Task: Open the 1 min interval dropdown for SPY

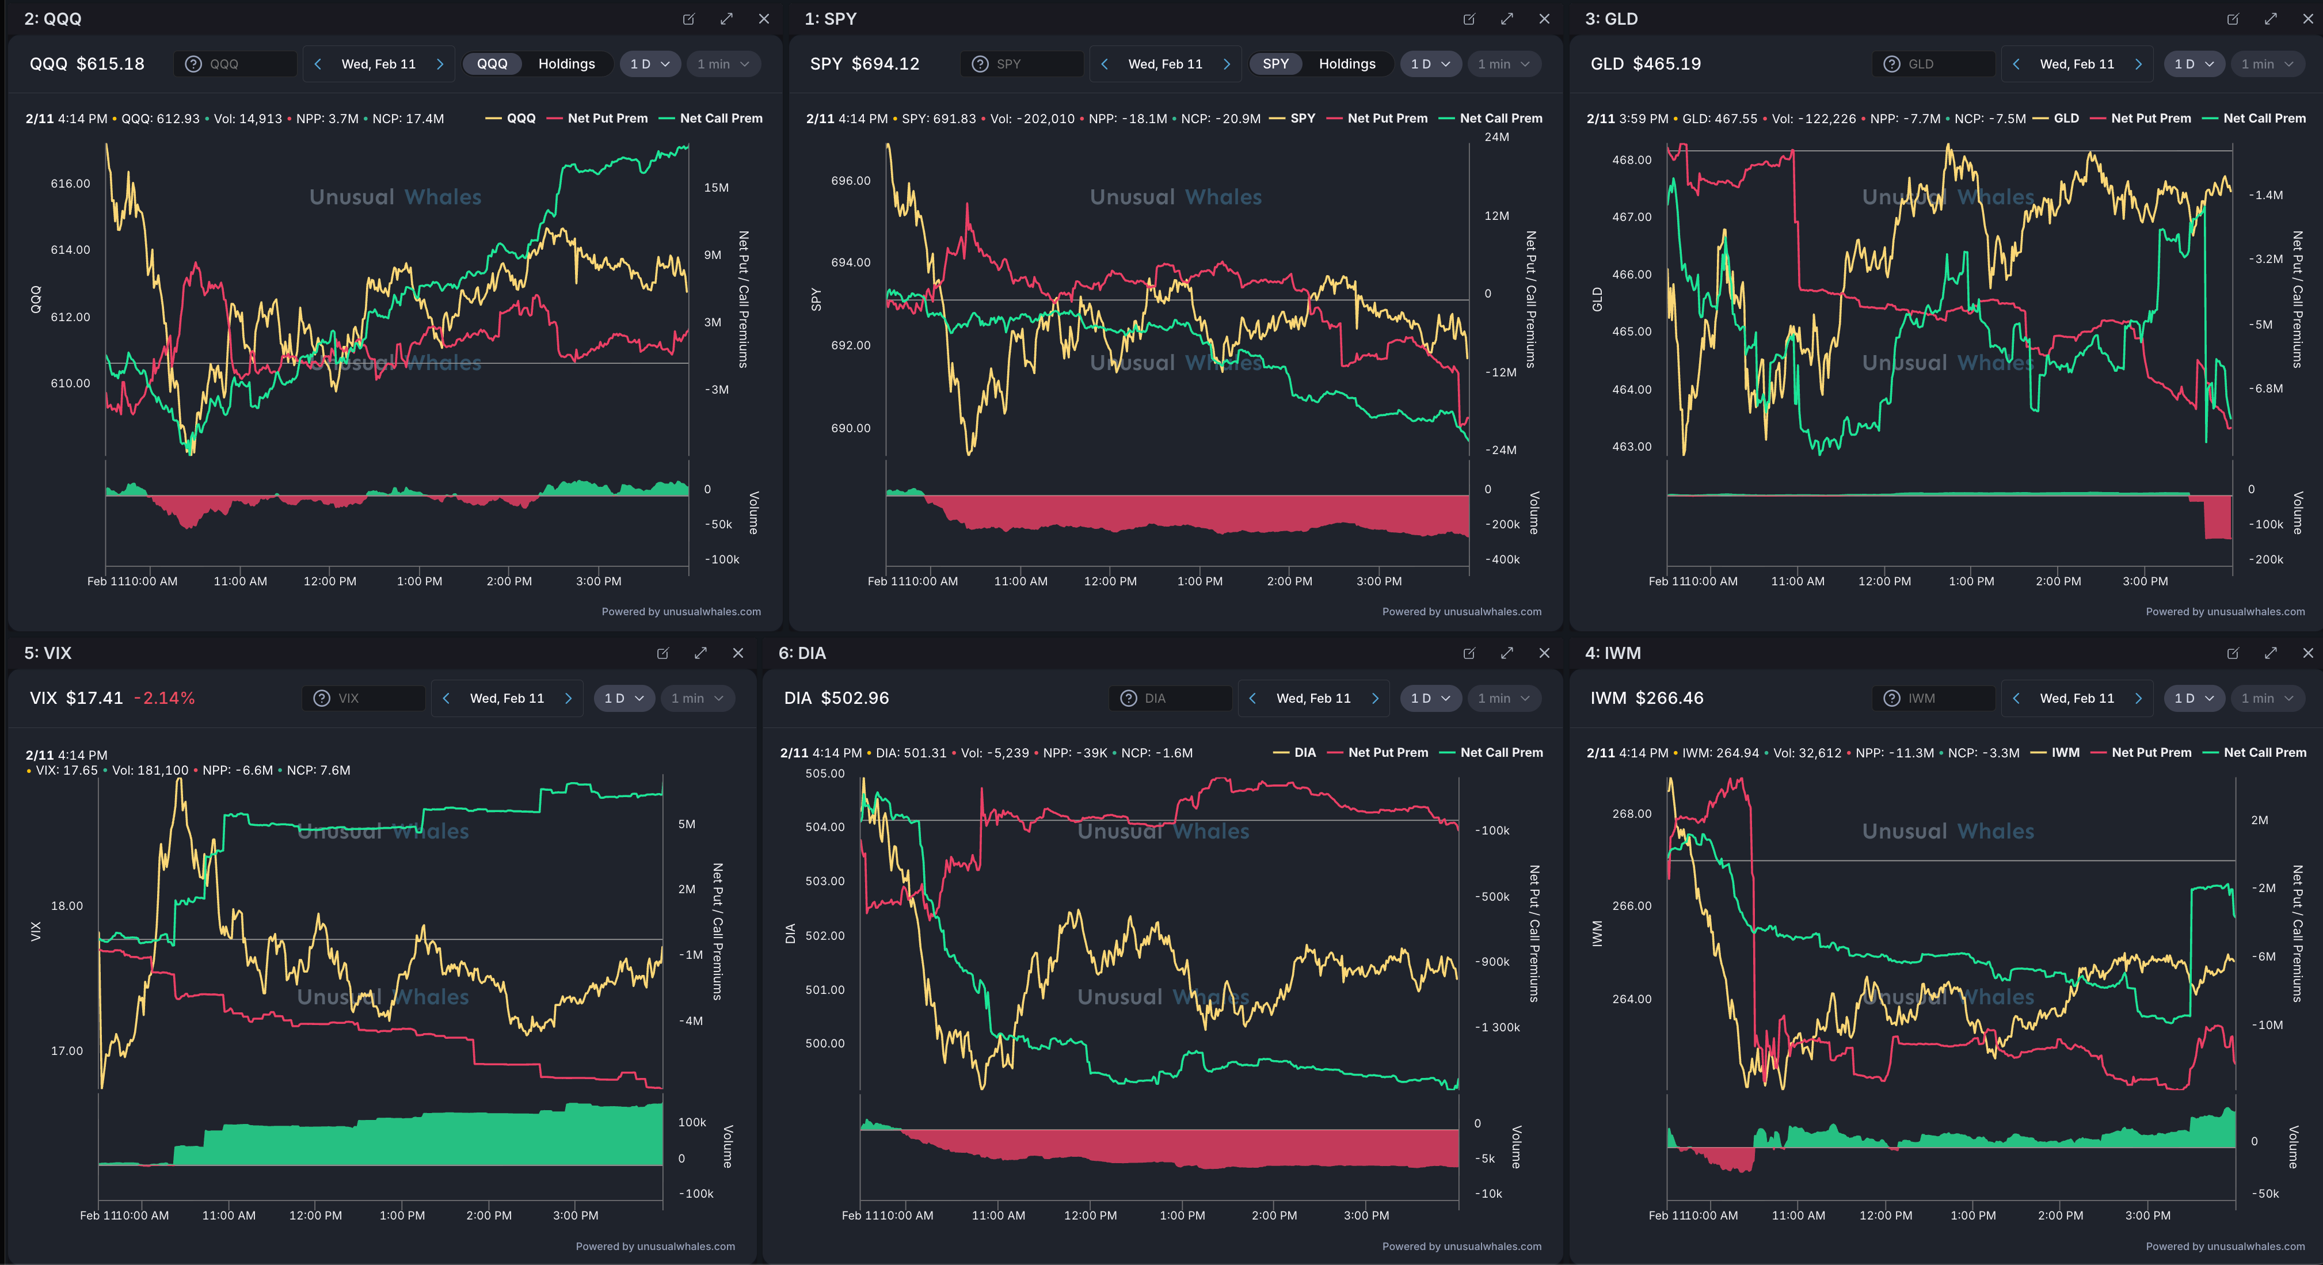Action: coord(1503,64)
